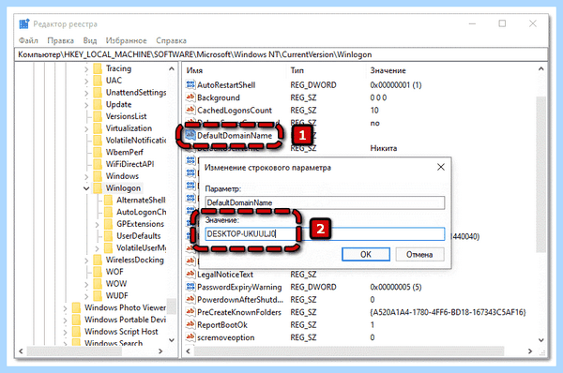This screenshot has height=373, width=563.
Task: Expand the Windows key in tree
Action: point(86,176)
